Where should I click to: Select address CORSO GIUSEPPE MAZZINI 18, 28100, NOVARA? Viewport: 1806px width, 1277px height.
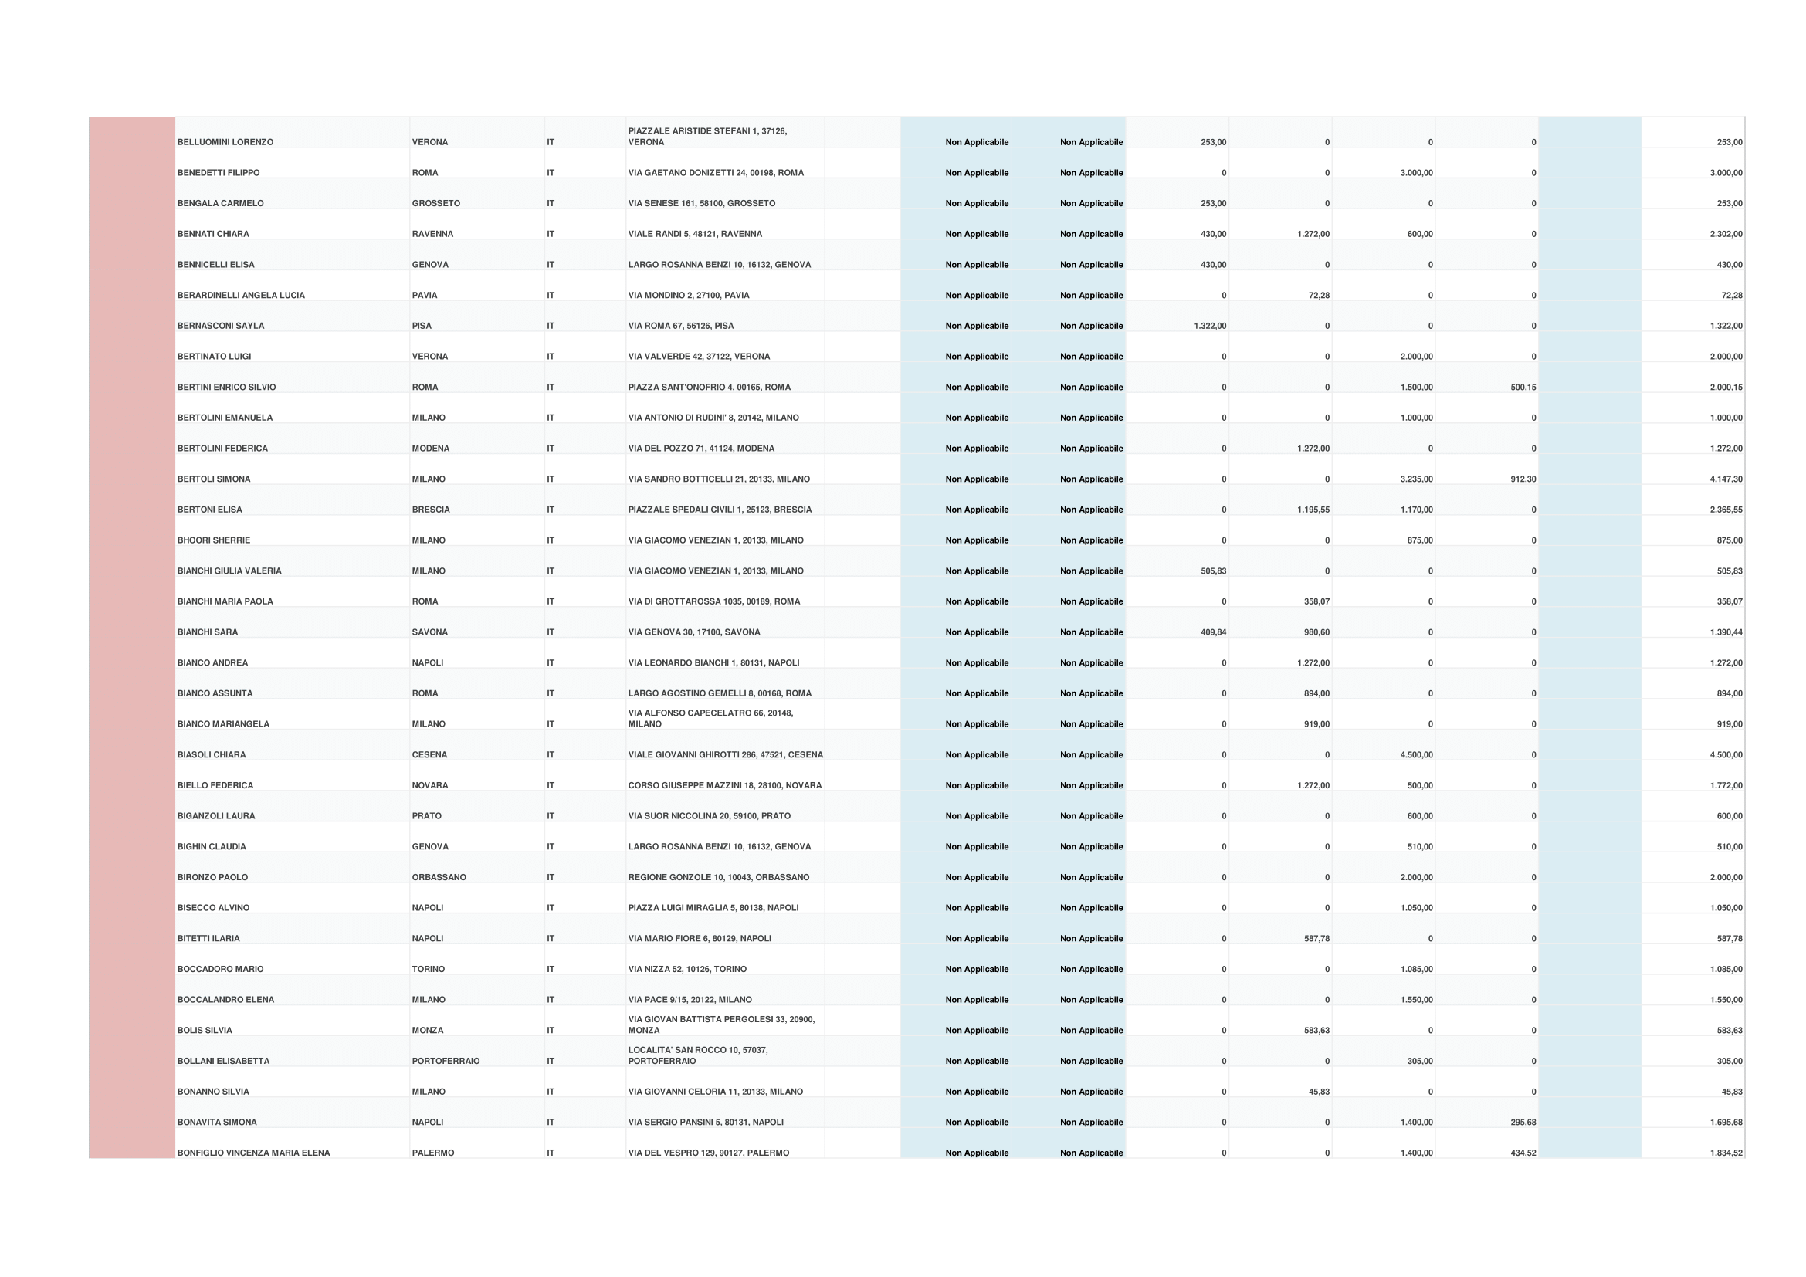724,786
